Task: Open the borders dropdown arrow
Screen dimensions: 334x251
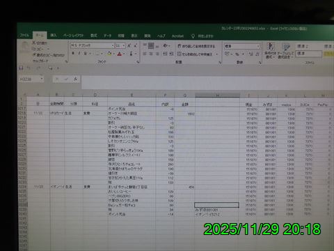Action: 102,54
